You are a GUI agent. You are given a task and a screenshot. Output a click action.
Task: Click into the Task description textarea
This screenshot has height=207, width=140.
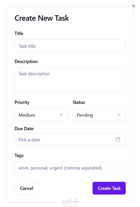(70, 80)
